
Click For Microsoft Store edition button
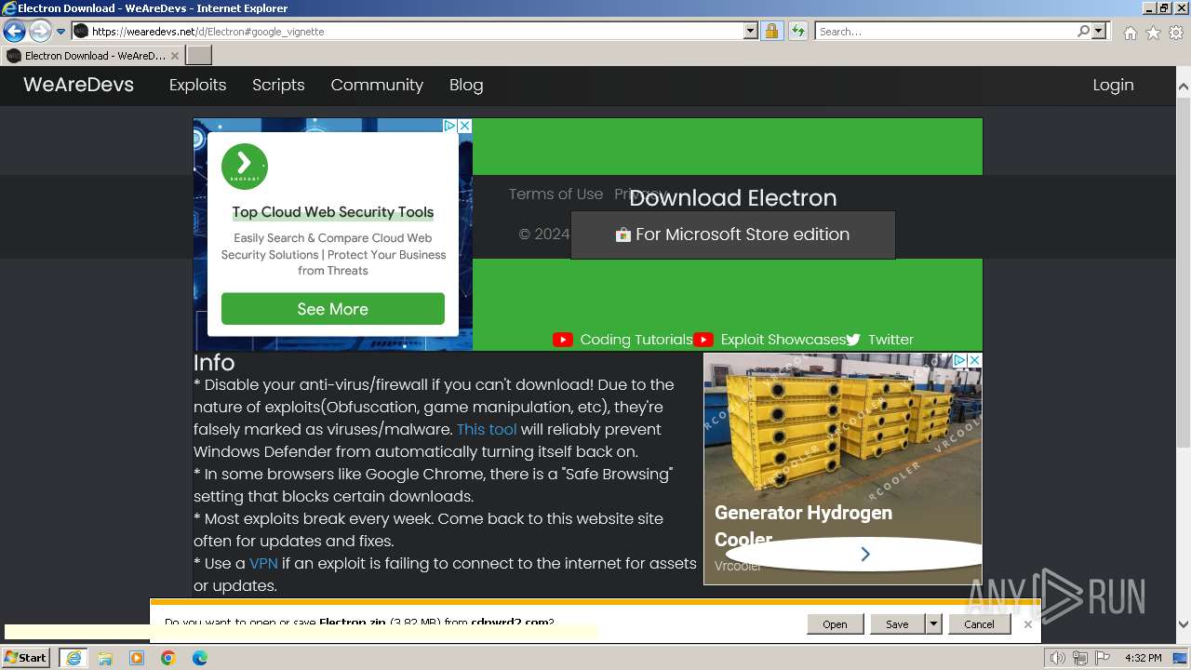pos(733,234)
